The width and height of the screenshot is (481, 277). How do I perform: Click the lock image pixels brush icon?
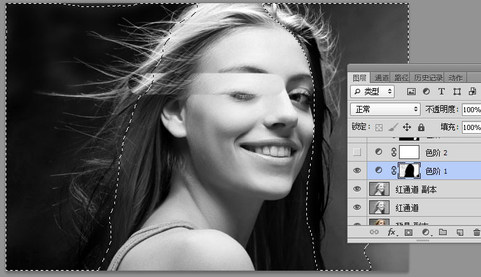pos(393,127)
